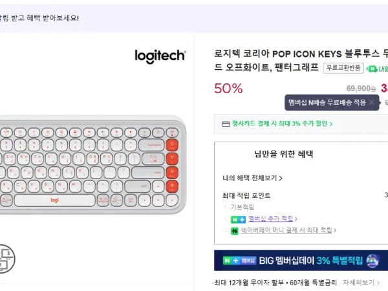The width and height of the screenshot is (388, 291).
Task: Open 자세히보기 for installment details
Action: pos(361,283)
